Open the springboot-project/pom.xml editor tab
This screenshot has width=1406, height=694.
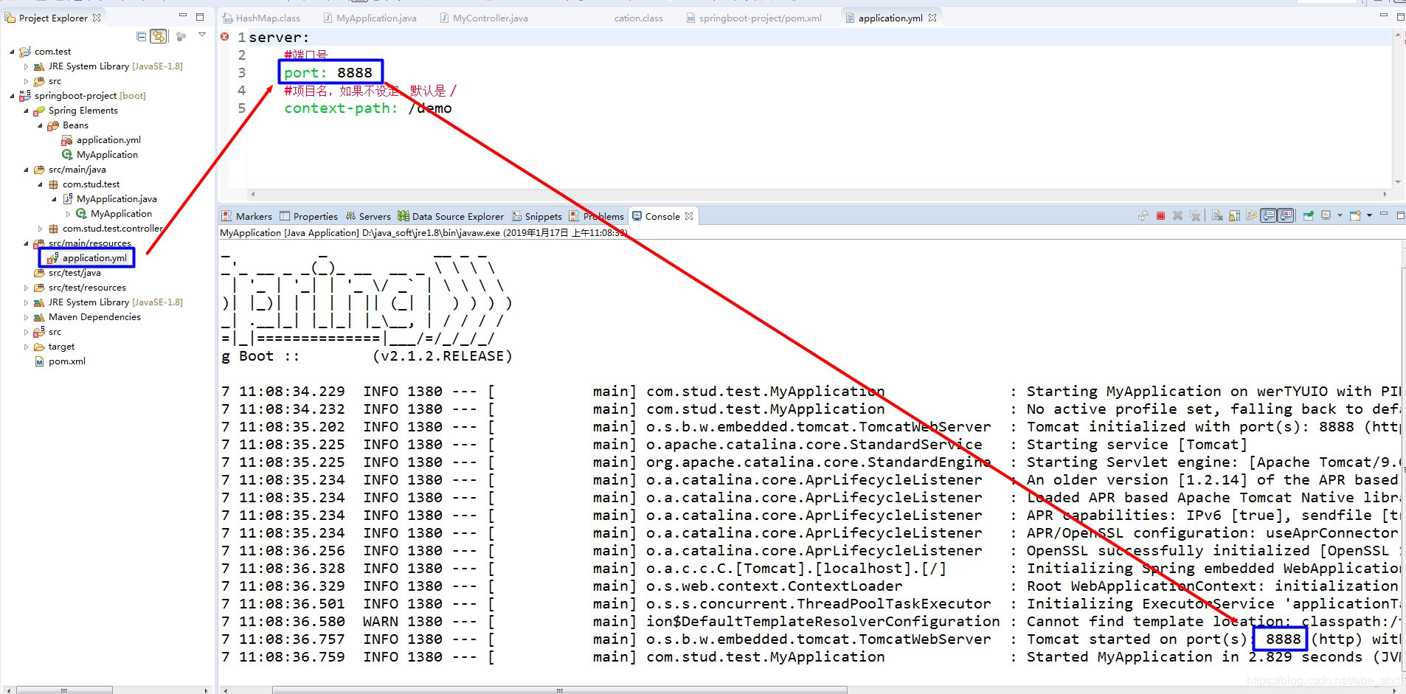754,18
